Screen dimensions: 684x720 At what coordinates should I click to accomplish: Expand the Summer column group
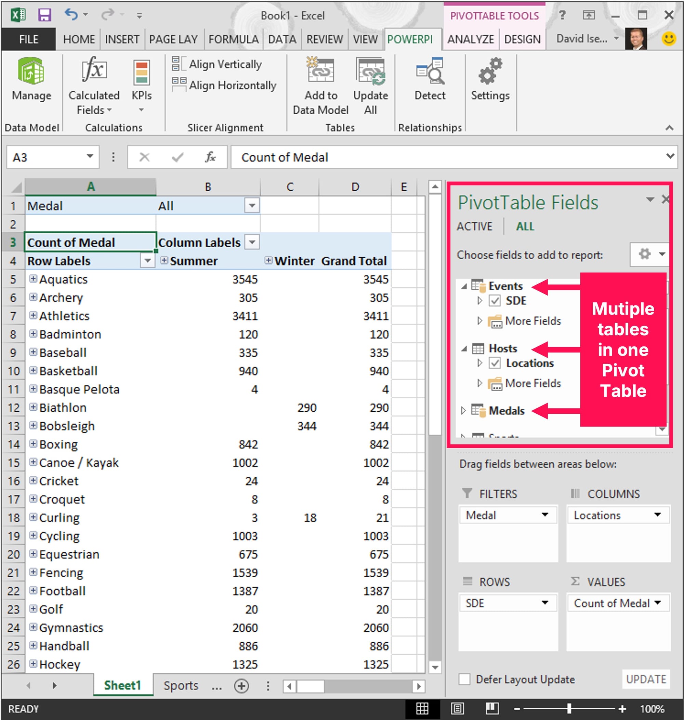pyautogui.click(x=164, y=260)
